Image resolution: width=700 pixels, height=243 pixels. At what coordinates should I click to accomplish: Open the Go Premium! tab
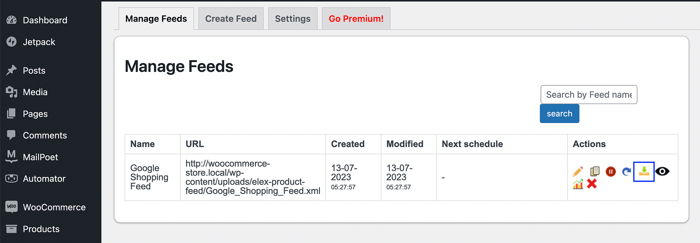point(356,19)
